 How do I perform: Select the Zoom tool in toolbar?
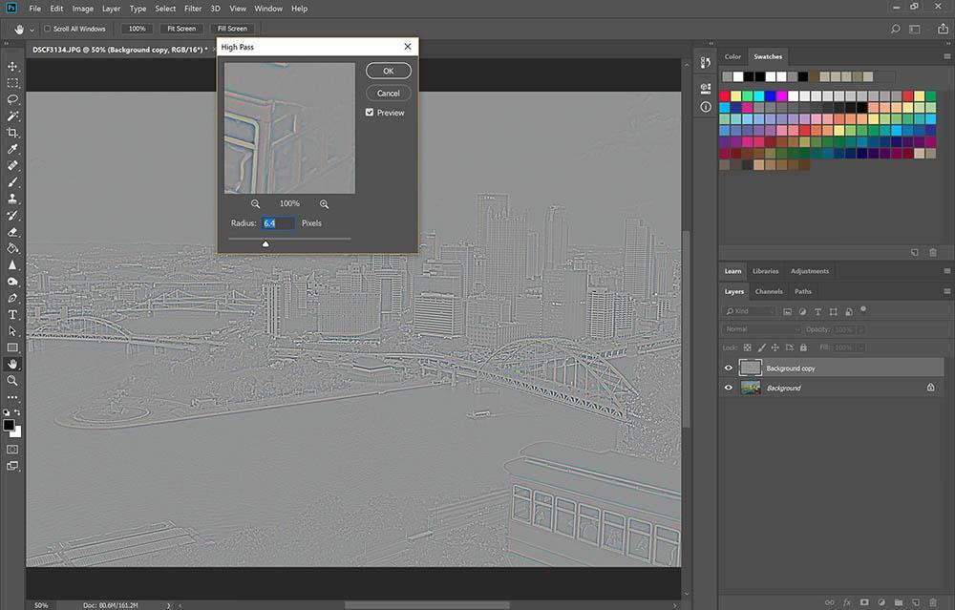[x=13, y=380]
